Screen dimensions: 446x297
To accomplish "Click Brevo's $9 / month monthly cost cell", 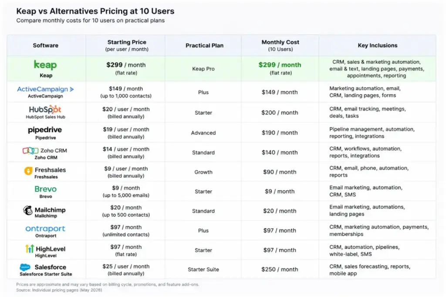I will tap(280, 191).
